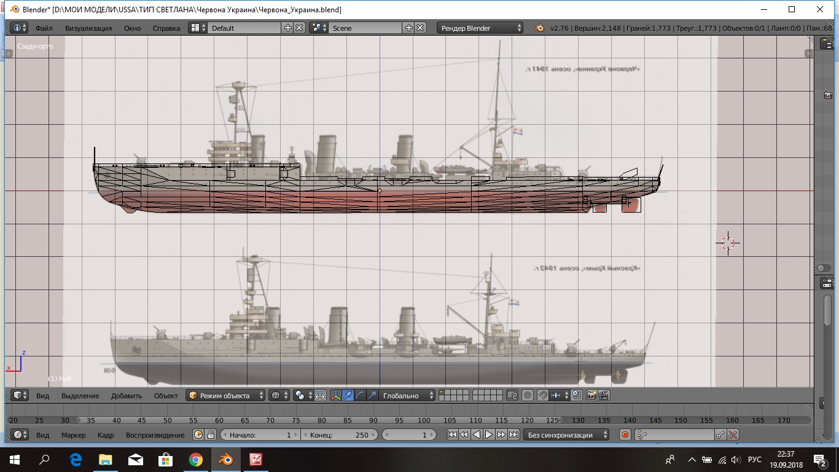Click the Маркер menu in timeline
Screen dimensions: 839x472
point(74,435)
